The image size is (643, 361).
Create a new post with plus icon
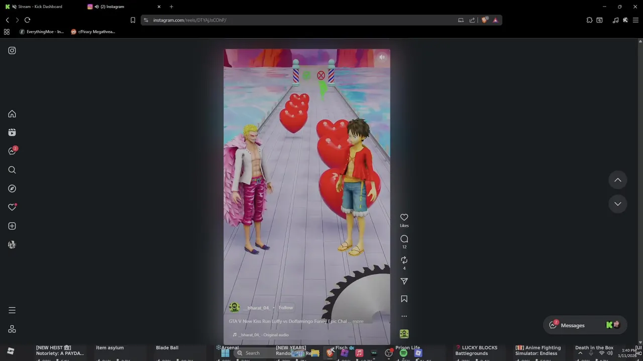point(12,226)
